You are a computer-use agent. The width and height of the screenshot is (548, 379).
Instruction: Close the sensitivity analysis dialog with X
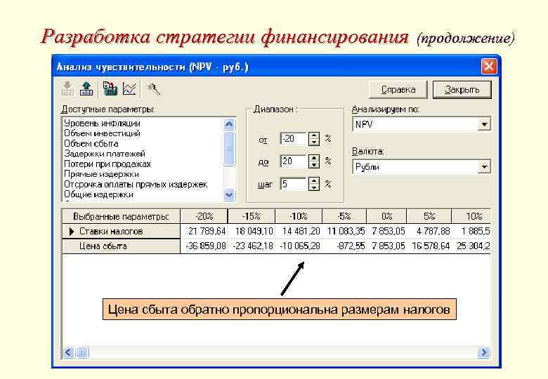[488, 66]
